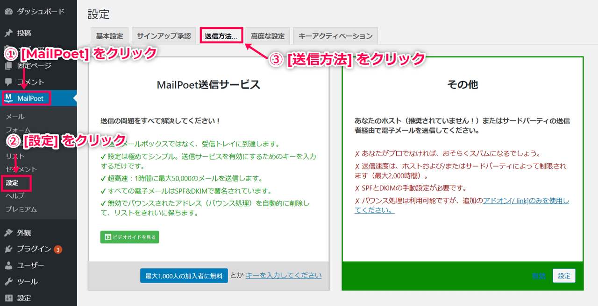Click the ビデオガイドを見る button
Image resolution: width=598 pixels, height=306 pixels.
click(x=130, y=237)
